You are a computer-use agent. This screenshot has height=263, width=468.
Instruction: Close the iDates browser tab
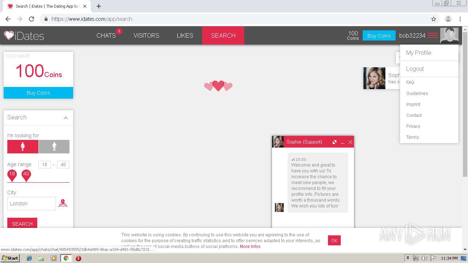coord(85,6)
